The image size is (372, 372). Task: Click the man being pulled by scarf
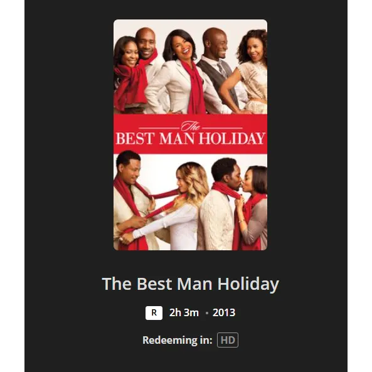click(133, 201)
